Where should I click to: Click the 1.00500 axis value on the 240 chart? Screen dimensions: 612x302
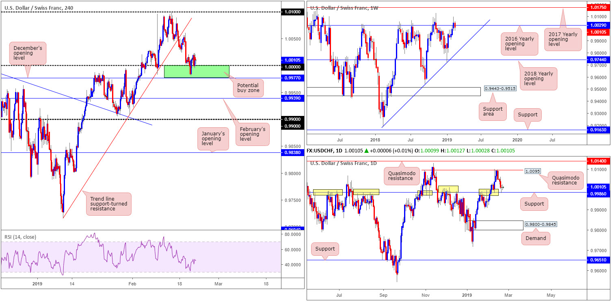pos(292,39)
